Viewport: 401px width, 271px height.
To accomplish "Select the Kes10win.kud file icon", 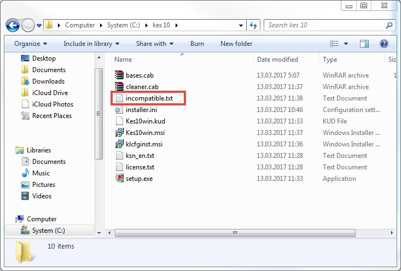I will click(x=119, y=121).
